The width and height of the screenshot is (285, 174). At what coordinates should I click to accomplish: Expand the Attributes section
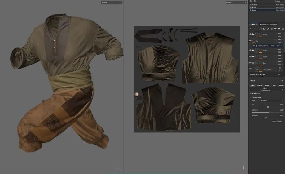point(256,93)
